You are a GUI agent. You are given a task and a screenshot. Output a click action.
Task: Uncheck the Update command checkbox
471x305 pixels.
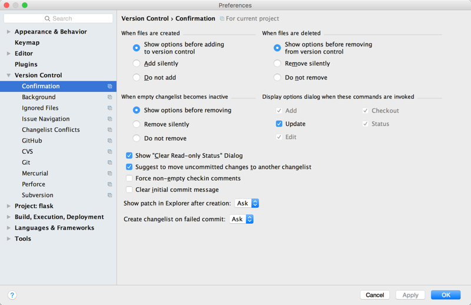279,124
